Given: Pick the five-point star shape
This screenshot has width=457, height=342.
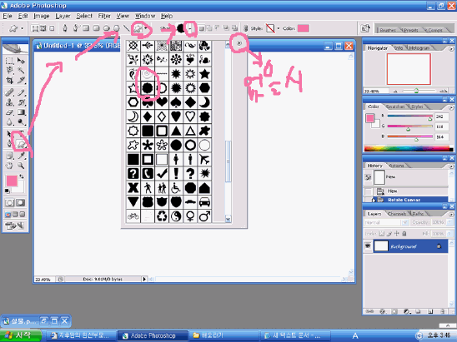Looking at the screenshot, I should (204, 74).
